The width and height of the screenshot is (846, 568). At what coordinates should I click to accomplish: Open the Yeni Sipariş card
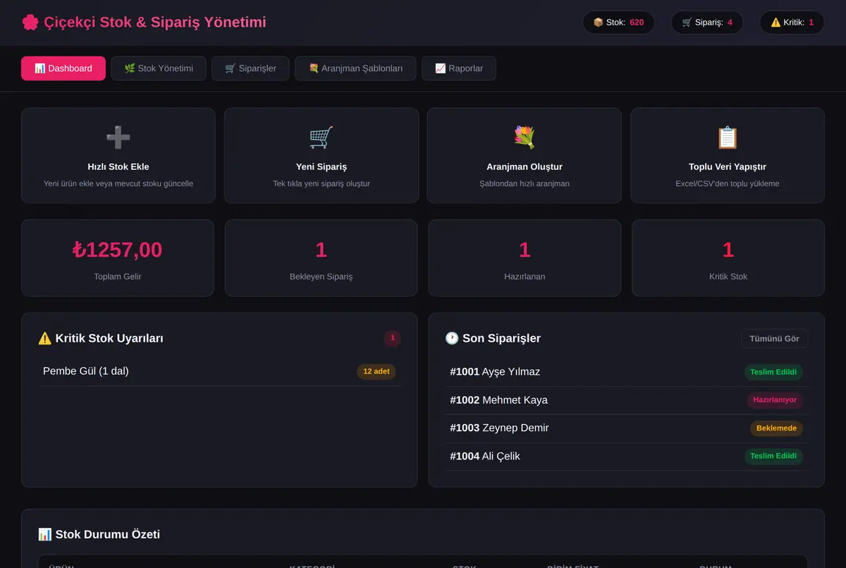pos(321,155)
